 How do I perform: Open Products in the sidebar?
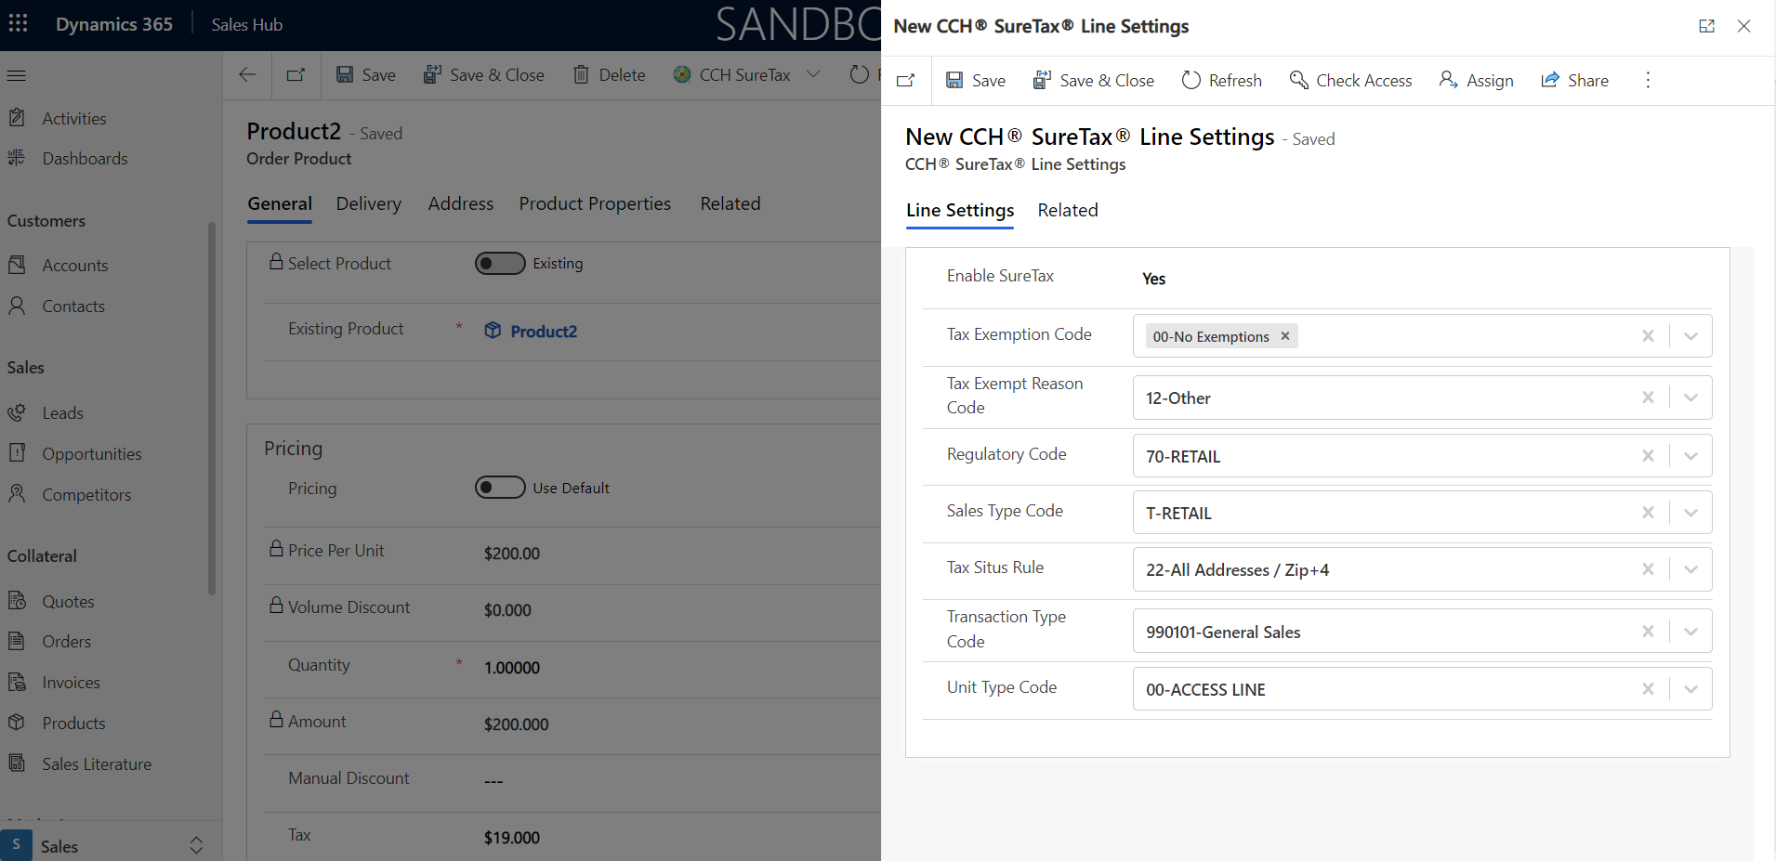[x=73, y=724]
